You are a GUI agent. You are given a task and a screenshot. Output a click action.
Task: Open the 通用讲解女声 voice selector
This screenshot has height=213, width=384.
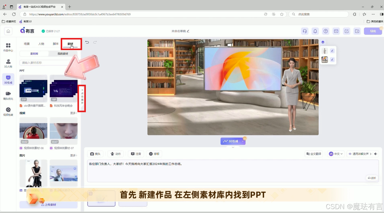[360, 154]
